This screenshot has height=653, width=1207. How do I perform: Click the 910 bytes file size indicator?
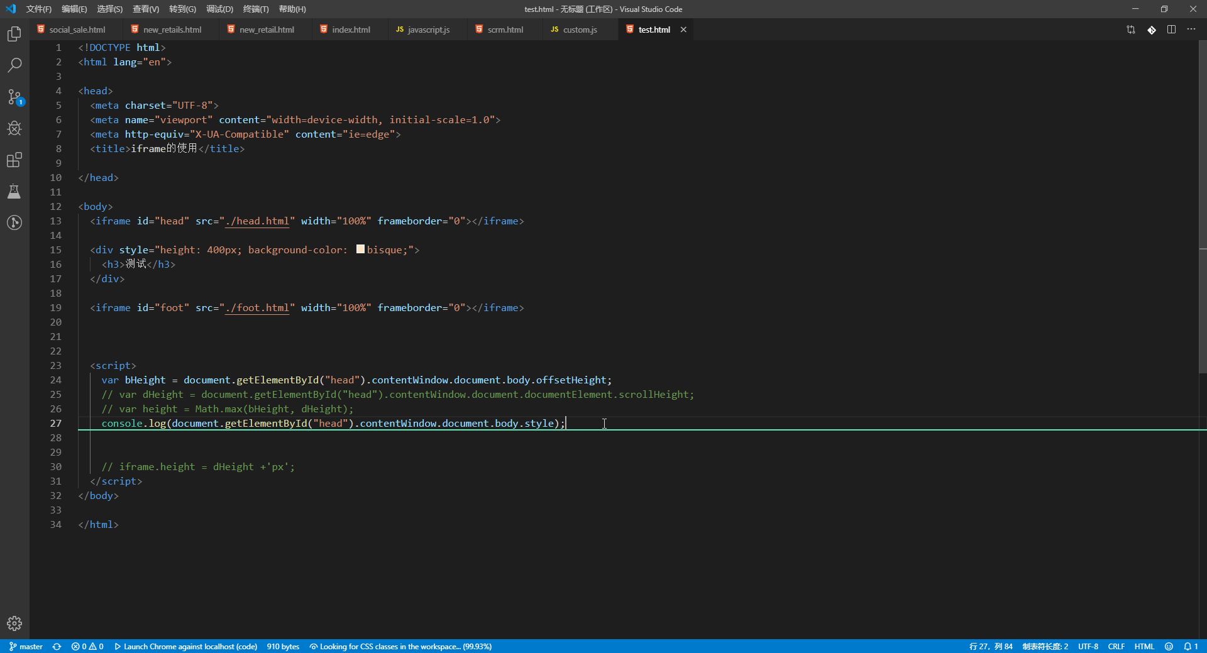coord(283,646)
